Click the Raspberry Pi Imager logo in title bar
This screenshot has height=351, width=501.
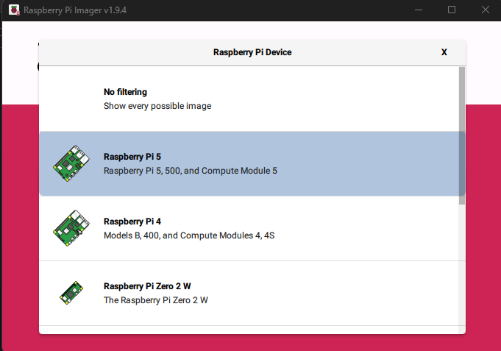[x=14, y=10]
